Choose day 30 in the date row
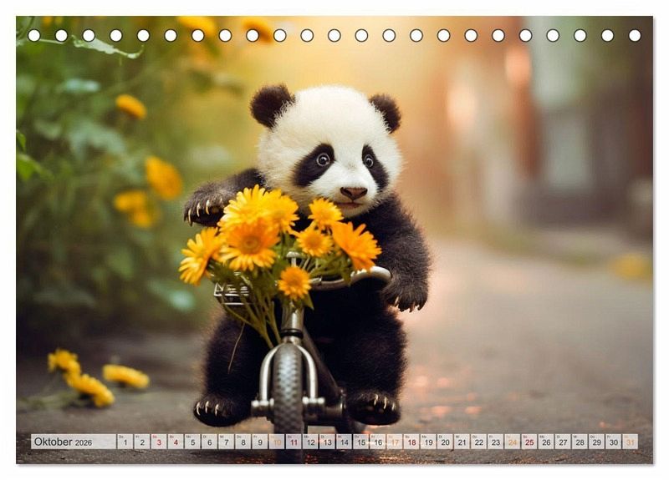Screen dimensions: 669x480 click(x=614, y=442)
